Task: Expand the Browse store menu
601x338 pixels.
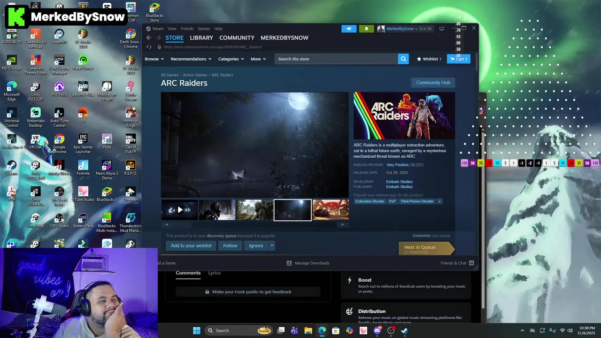Action: [154, 59]
